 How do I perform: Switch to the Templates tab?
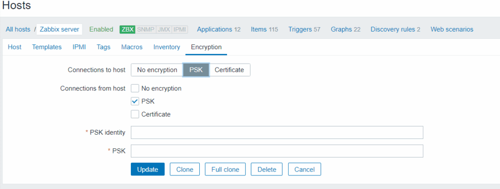point(47,47)
